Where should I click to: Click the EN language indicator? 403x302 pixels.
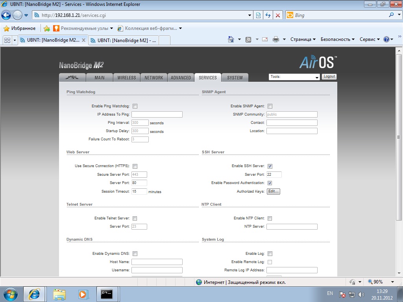coord(330,293)
